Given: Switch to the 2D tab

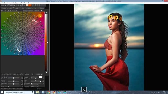Looking at the screenshot, I should [x=35, y=8].
